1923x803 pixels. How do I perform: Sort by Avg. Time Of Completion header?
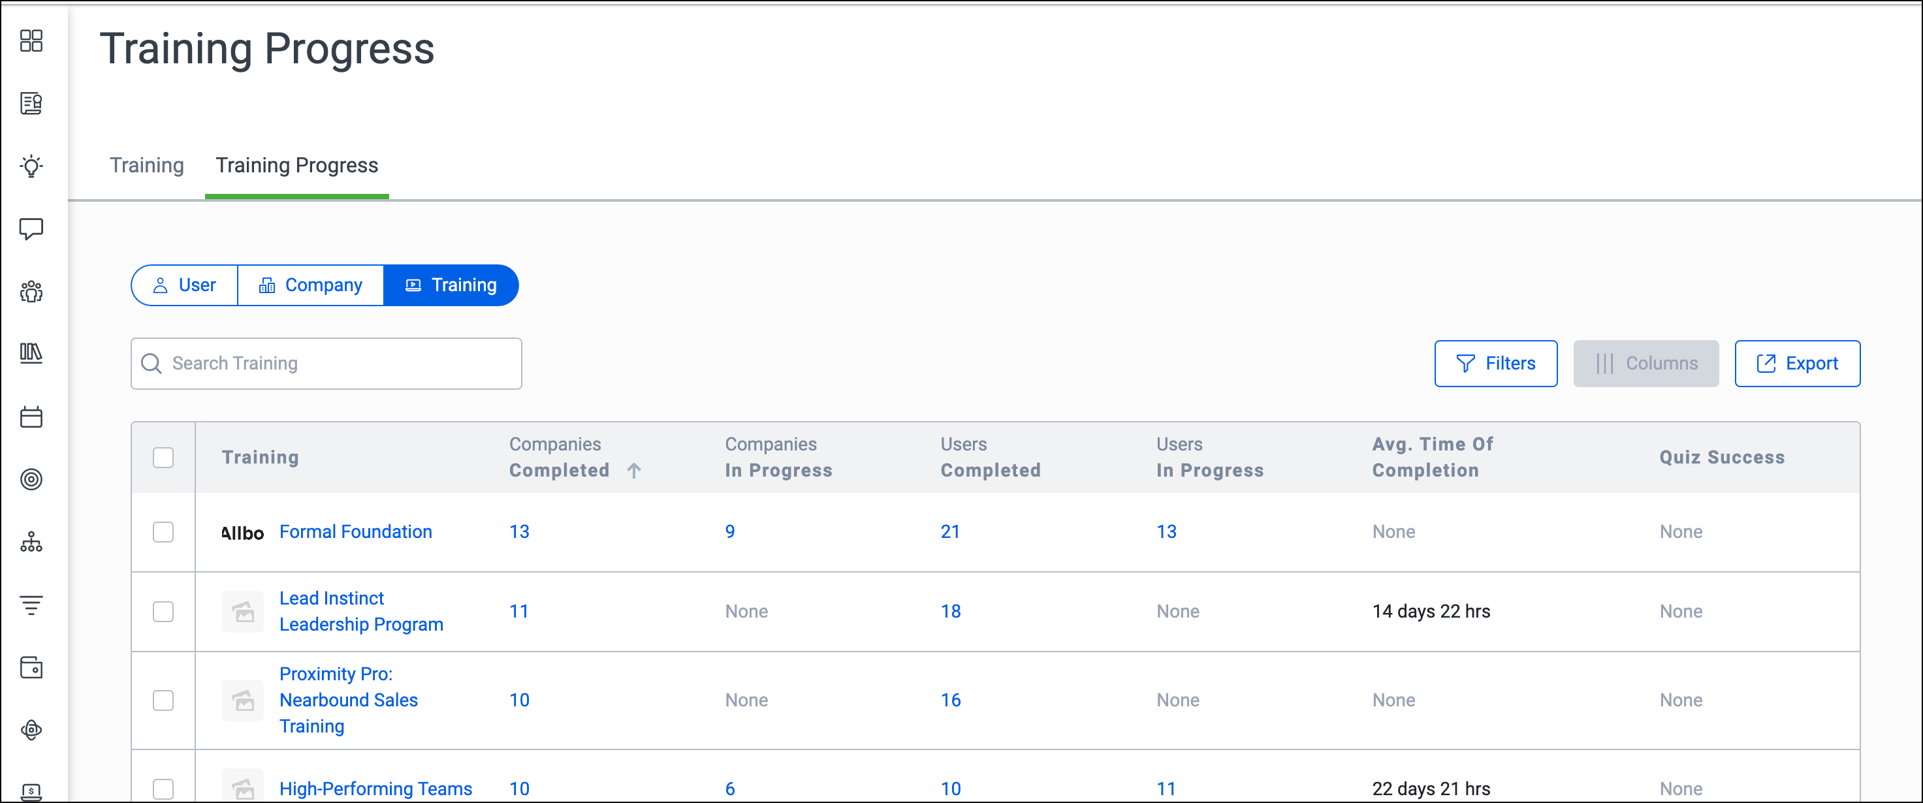(1433, 458)
